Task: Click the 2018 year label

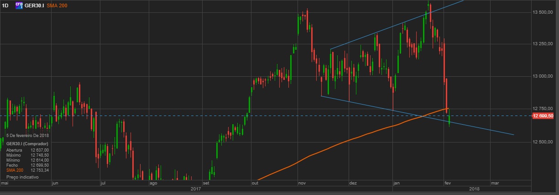Action: pyautogui.click(x=474, y=189)
